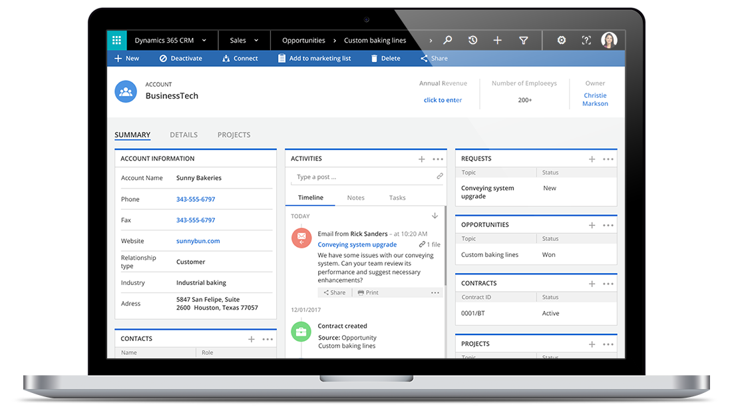Switch to the PROJECTS tab
Image resolution: width=734 pixels, height=413 pixels.
pos(234,135)
